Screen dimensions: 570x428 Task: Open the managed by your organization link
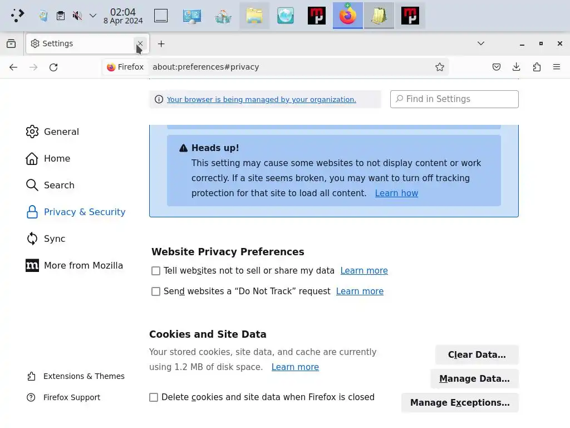coord(261,99)
